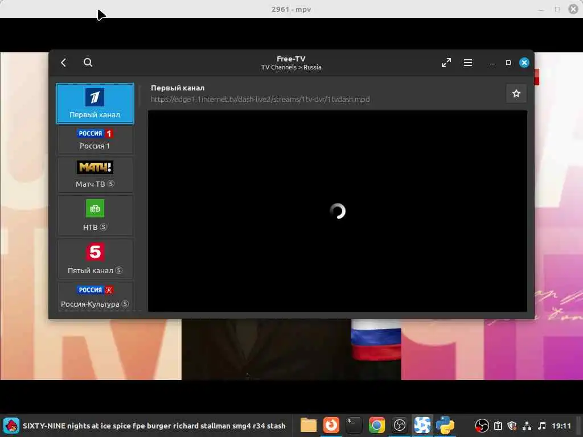Open OBS Studio in the taskbar
Screen dimensions: 583x437
click(x=399, y=425)
